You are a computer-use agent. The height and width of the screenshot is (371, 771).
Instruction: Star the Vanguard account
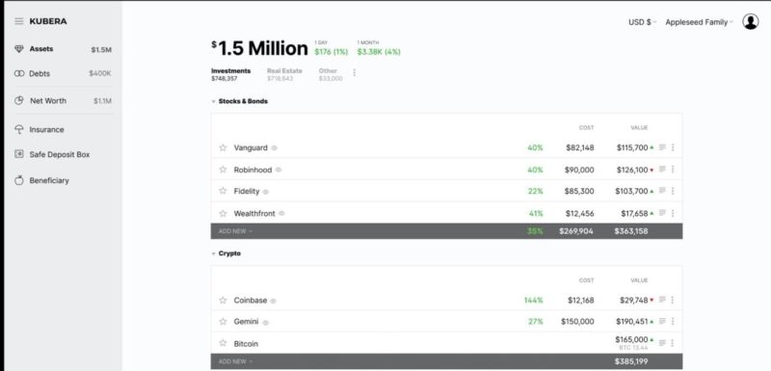[x=223, y=147]
